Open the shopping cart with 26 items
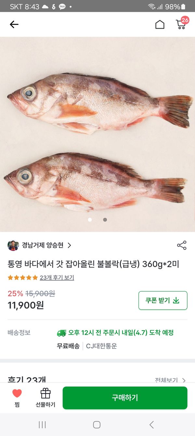The width and height of the screenshot is (195, 436). click(181, 24)
